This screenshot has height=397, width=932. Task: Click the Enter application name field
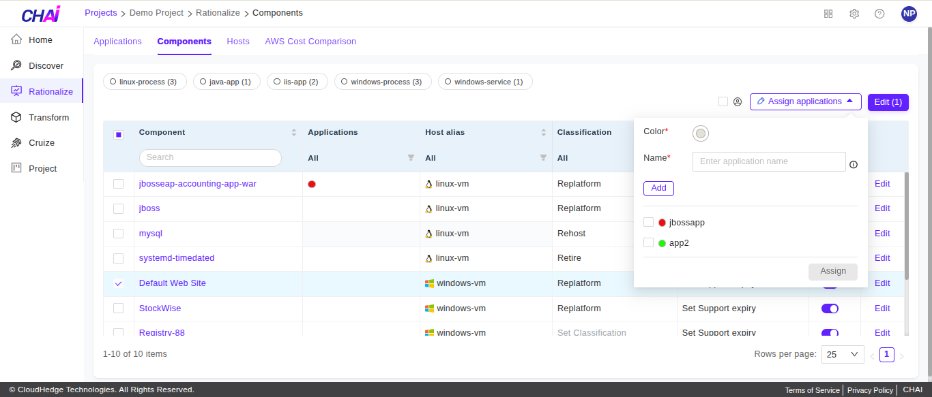point(769,161)
